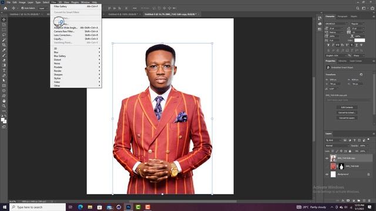Create new adjustment layer from Layers footer
Image resolution: width=376 pixels, height=211 pixels.
(x=354, y=200)
